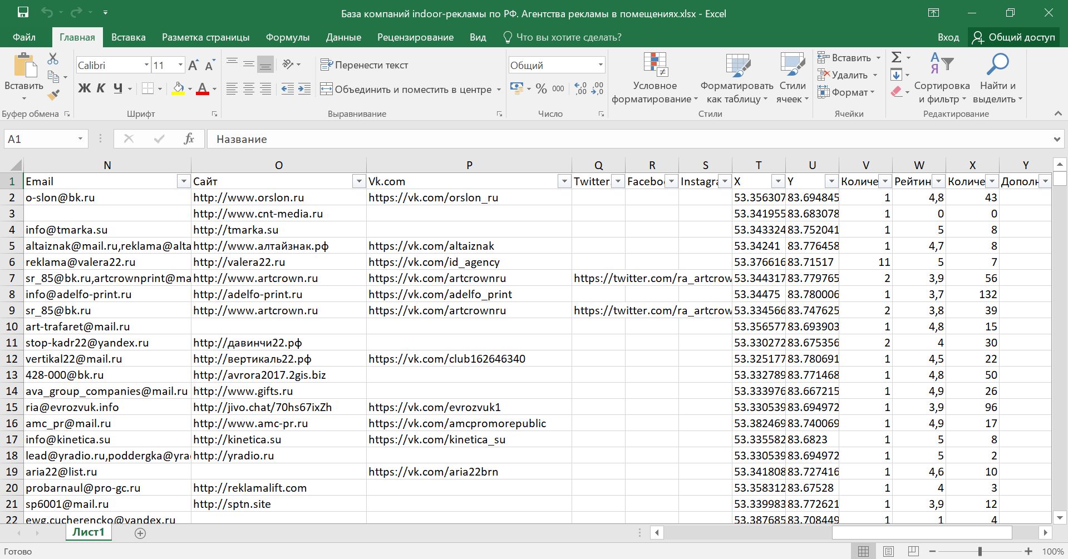Image resolution: width=1068 pixels, height=559 pixels.
Task: Switch to the Вставка ribbon tab
Action: [128, 37]
